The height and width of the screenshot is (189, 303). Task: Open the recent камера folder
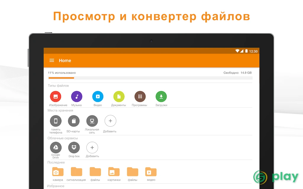coord(58,172)
